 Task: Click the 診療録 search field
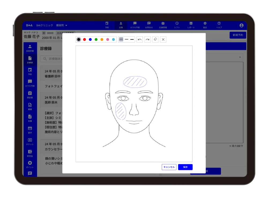(x=51, y=59)
